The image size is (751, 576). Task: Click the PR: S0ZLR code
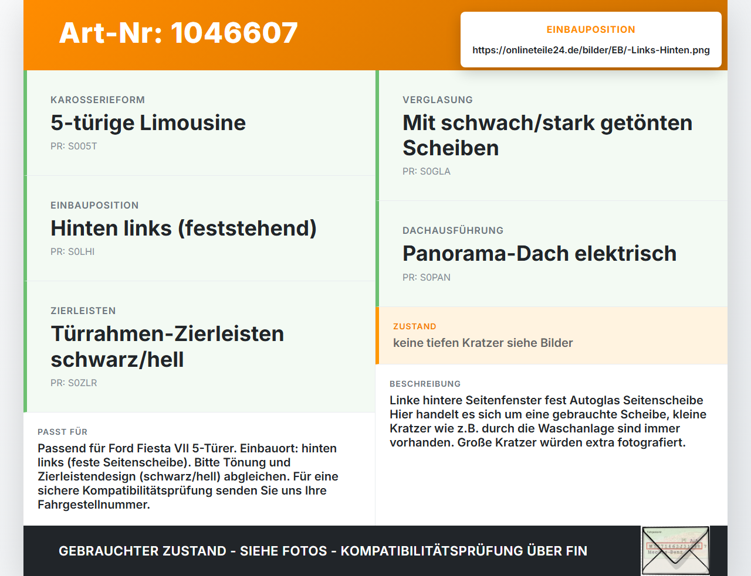tap(74, 383)
